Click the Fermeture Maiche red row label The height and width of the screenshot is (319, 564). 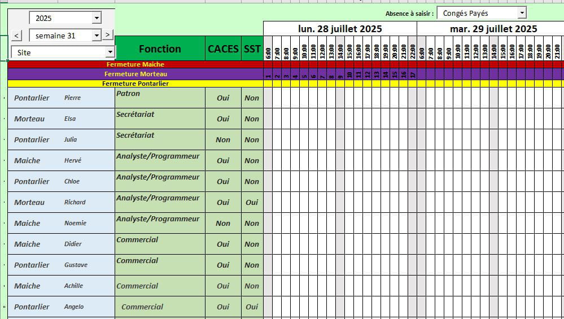tap(135, 64)
